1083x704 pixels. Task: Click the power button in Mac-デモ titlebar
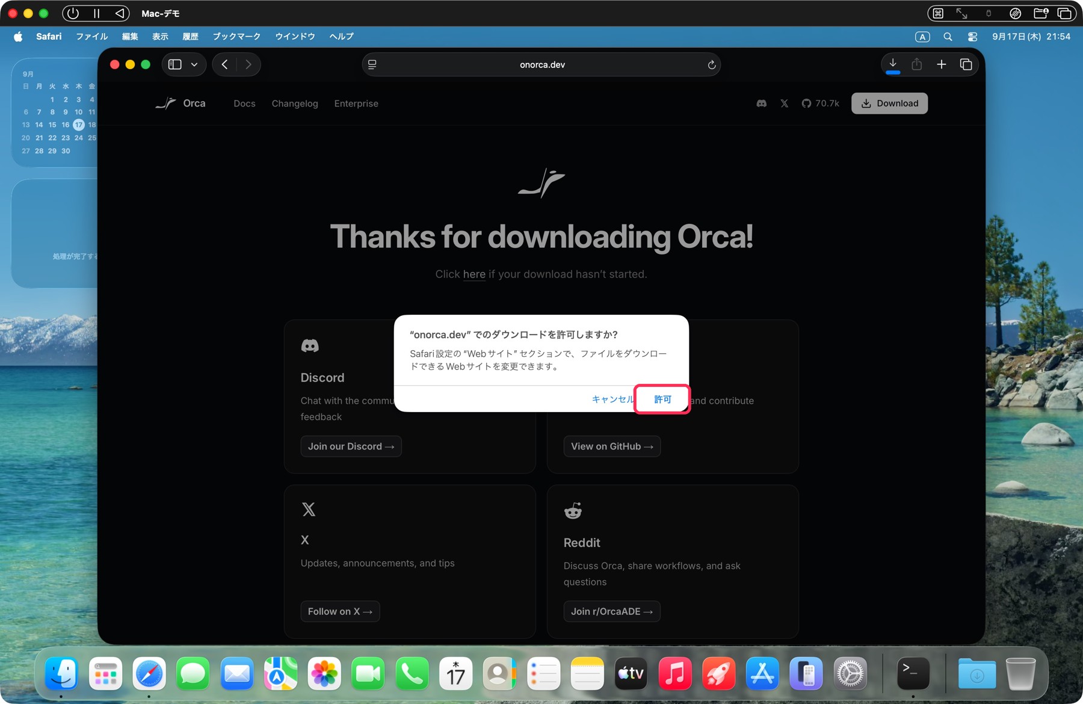[73, 13]
